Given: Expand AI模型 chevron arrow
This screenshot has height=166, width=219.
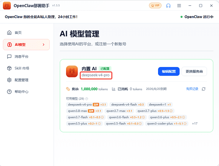Looking at the screenshot, I should point(43,44).
